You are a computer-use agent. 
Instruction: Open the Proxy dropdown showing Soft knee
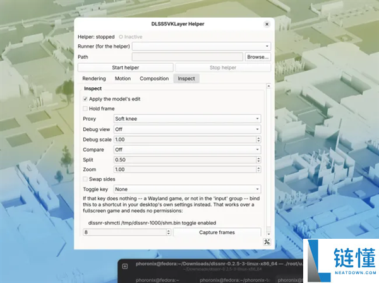tap(188, 119)
